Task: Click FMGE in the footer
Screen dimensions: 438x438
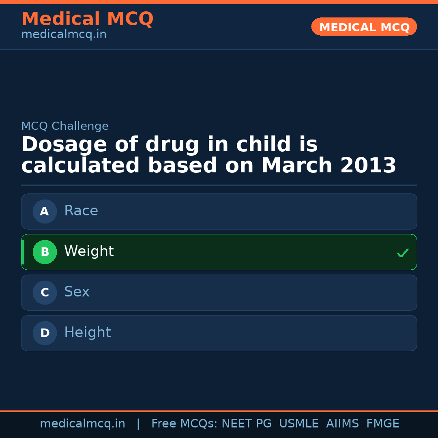Action: [383, 424]
